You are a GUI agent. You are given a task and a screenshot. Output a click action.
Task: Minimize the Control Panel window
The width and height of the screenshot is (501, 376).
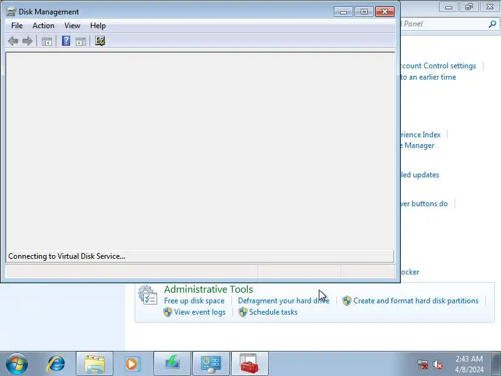pyautogui.click(x=448, y=7)
